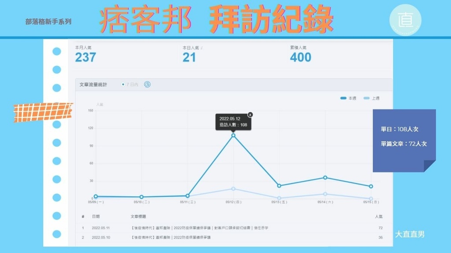Click the monthly visitors number 237
Image resolution: width=451 pixels, height=253 pixels.
coord(85,58)
